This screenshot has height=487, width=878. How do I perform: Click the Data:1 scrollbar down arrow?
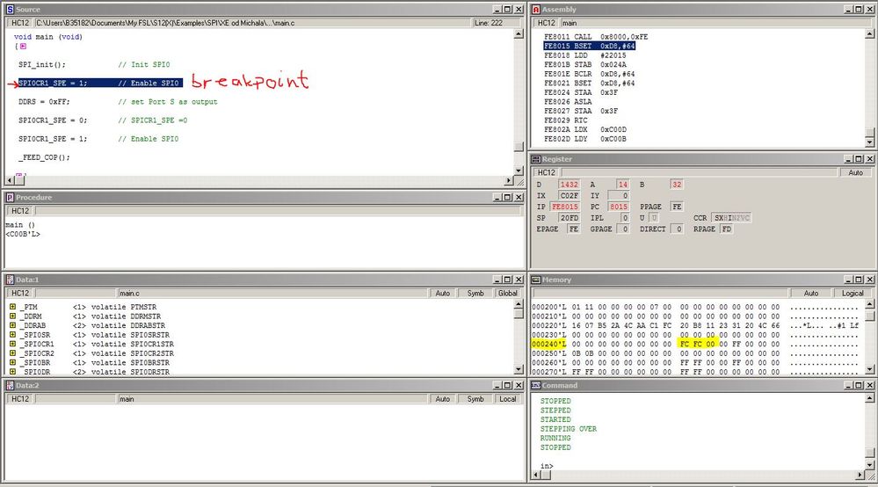pos(519,369)
